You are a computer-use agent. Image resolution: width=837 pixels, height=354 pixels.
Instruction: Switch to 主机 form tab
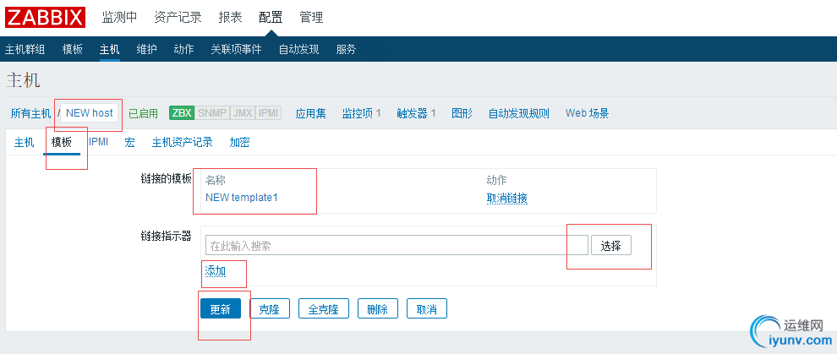pyautogui.click(x=24, y=142)
